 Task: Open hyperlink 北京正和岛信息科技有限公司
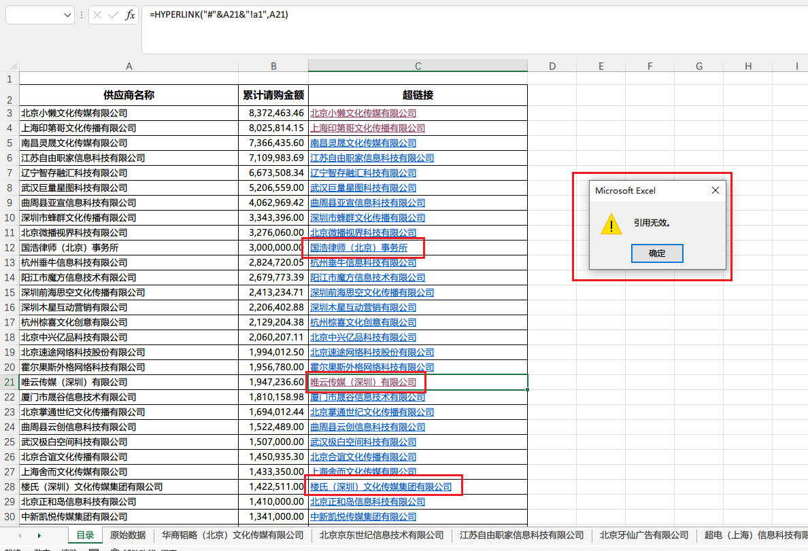367,501
